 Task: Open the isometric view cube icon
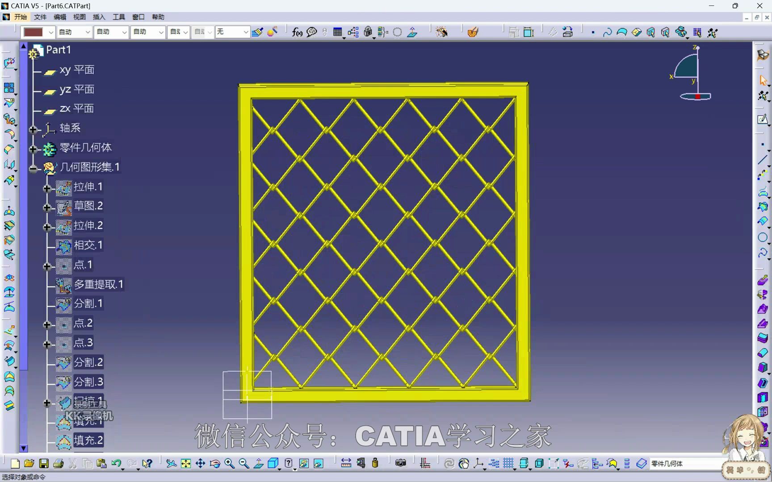pyautogui.click(x=273, y=464)
